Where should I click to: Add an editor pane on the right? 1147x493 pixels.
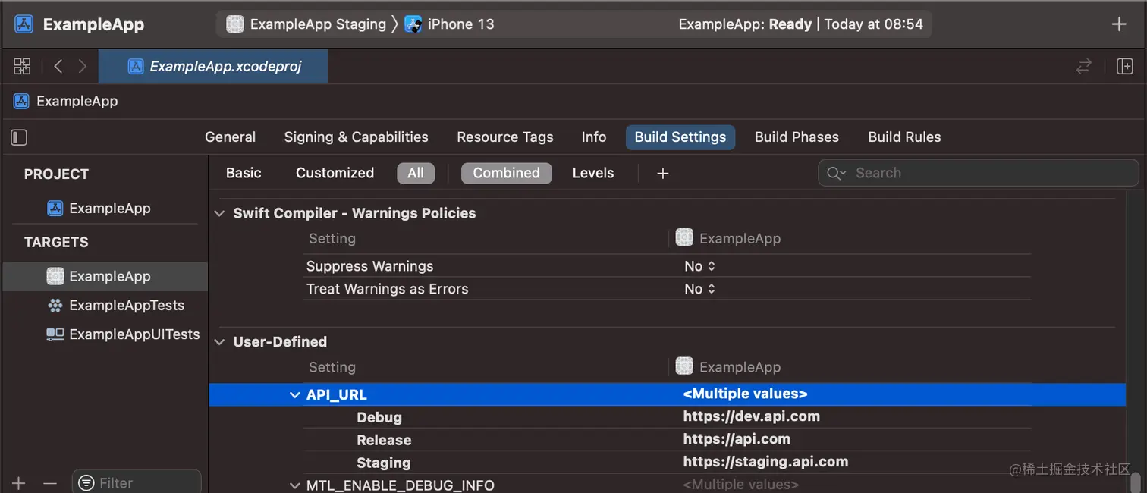1125,67
